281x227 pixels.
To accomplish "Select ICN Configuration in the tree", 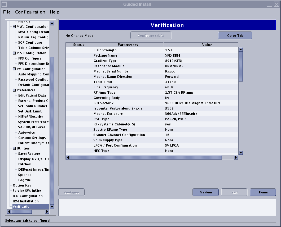I will tap(28, 196).
